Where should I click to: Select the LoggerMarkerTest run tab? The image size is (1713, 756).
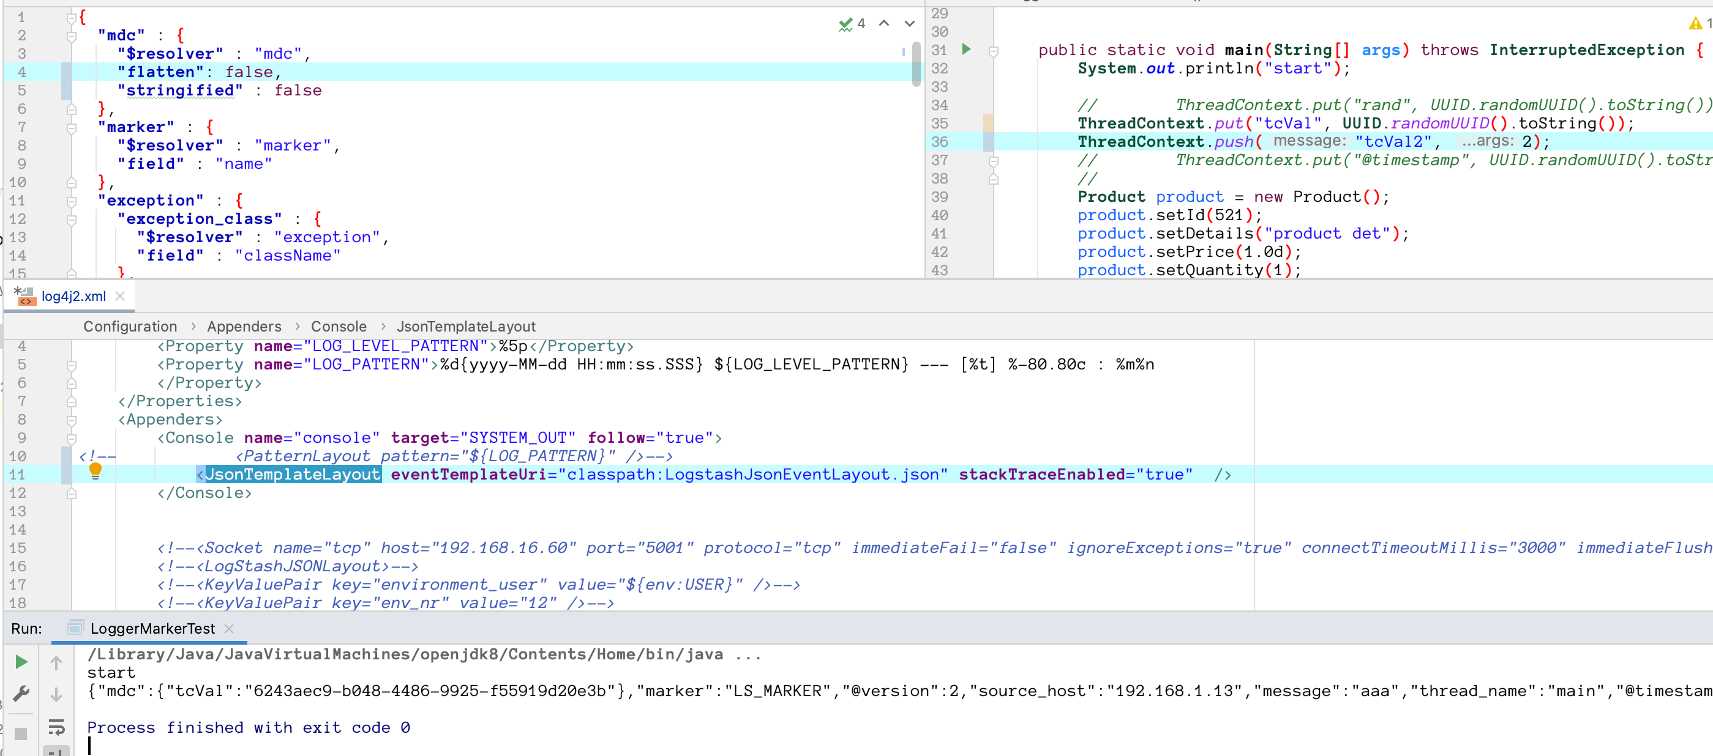[x=152, y=628]
